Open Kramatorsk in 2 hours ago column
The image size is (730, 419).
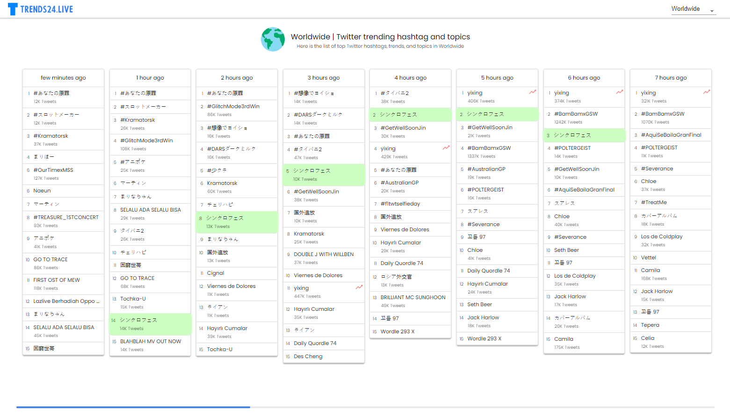pyautogui.click(x=222, y=183)
